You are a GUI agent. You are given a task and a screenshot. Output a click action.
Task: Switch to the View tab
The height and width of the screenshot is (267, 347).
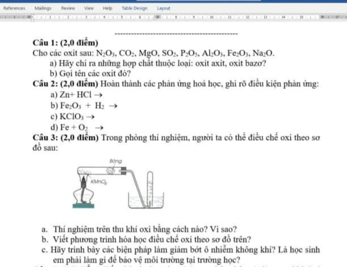click(x=89, y=8)
